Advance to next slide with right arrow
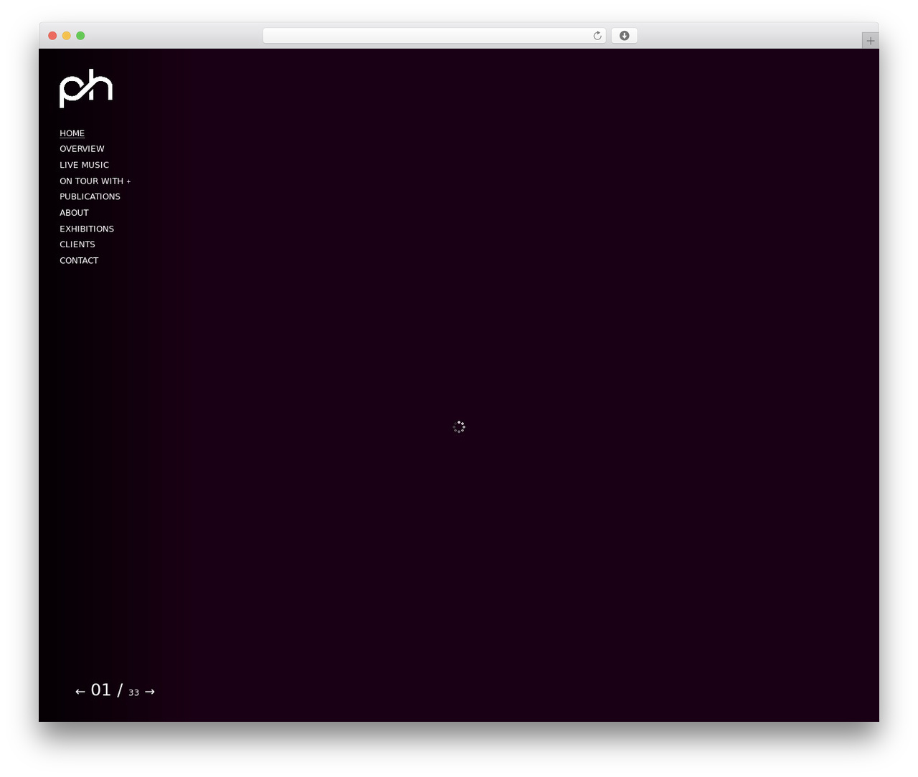This screenshot has height=777, width=918. coord(150,692)
